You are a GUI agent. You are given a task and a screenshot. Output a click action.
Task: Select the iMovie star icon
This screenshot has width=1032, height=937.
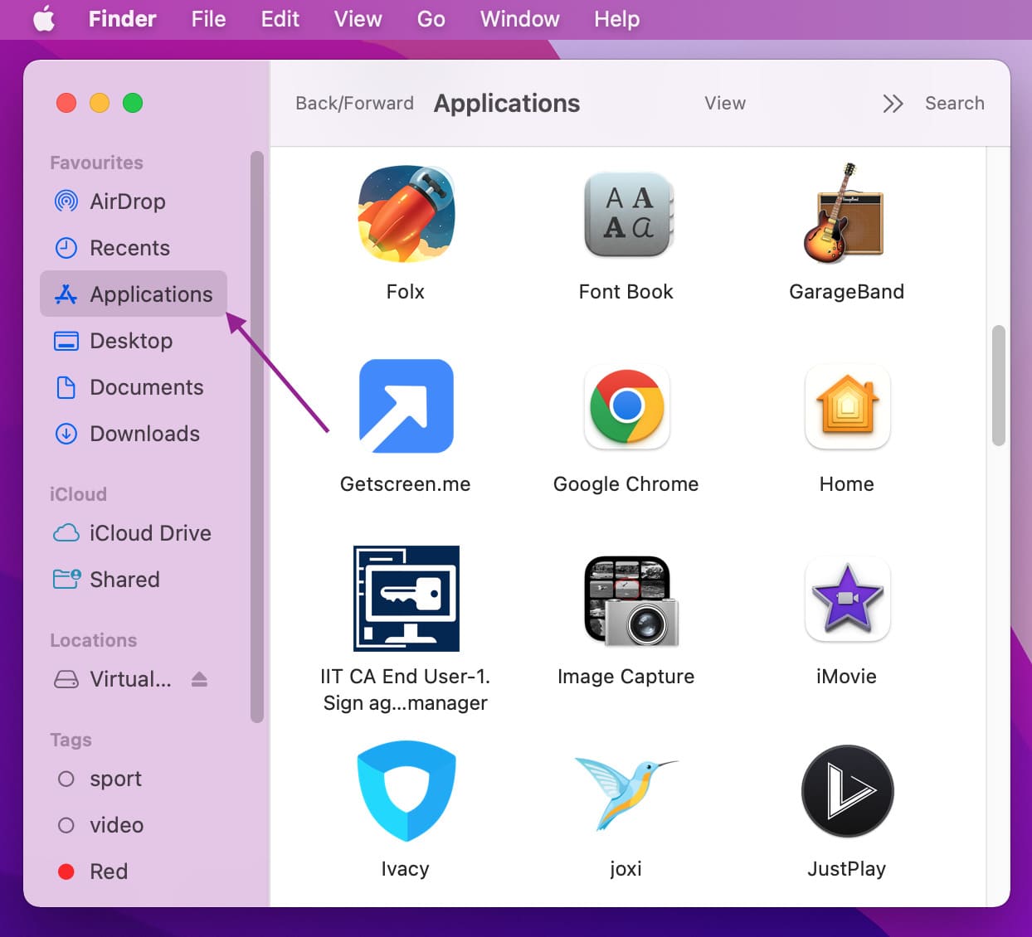[847, 599]
